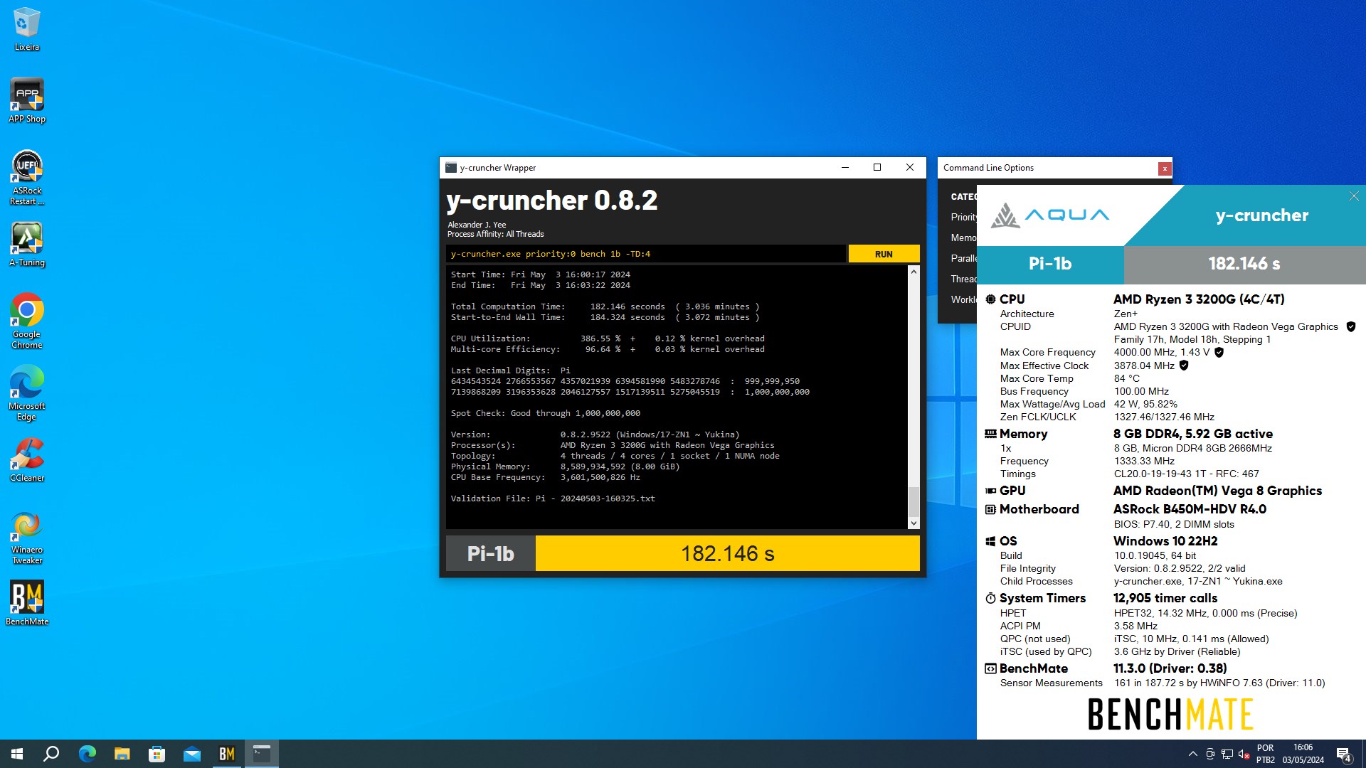
Task: Click 'AMD Ryzen 3 3200G (4C/4T)' text
Action: [1199, 299]
